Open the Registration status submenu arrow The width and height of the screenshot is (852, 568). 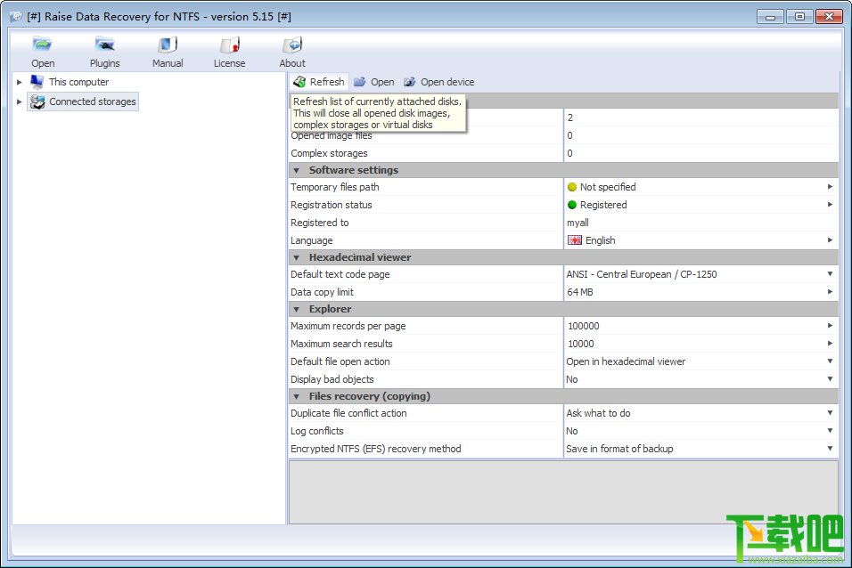[830, 205]
